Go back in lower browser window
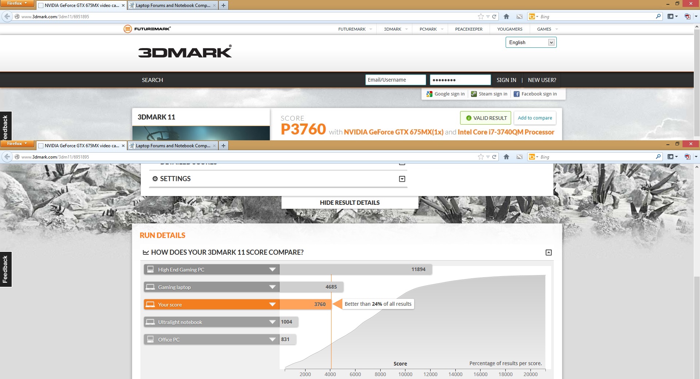This screenshot has width=700, height=379. tap(7, 157)
